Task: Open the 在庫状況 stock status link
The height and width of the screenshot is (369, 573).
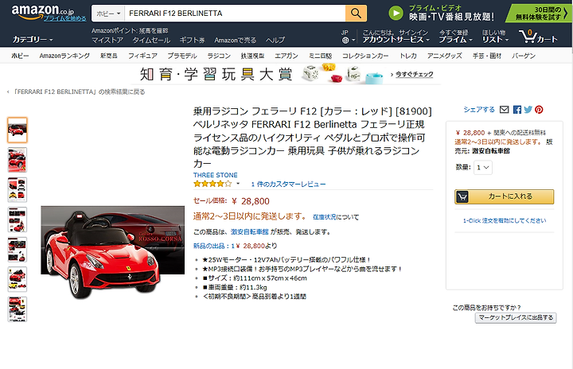Action: coord(324,217)
